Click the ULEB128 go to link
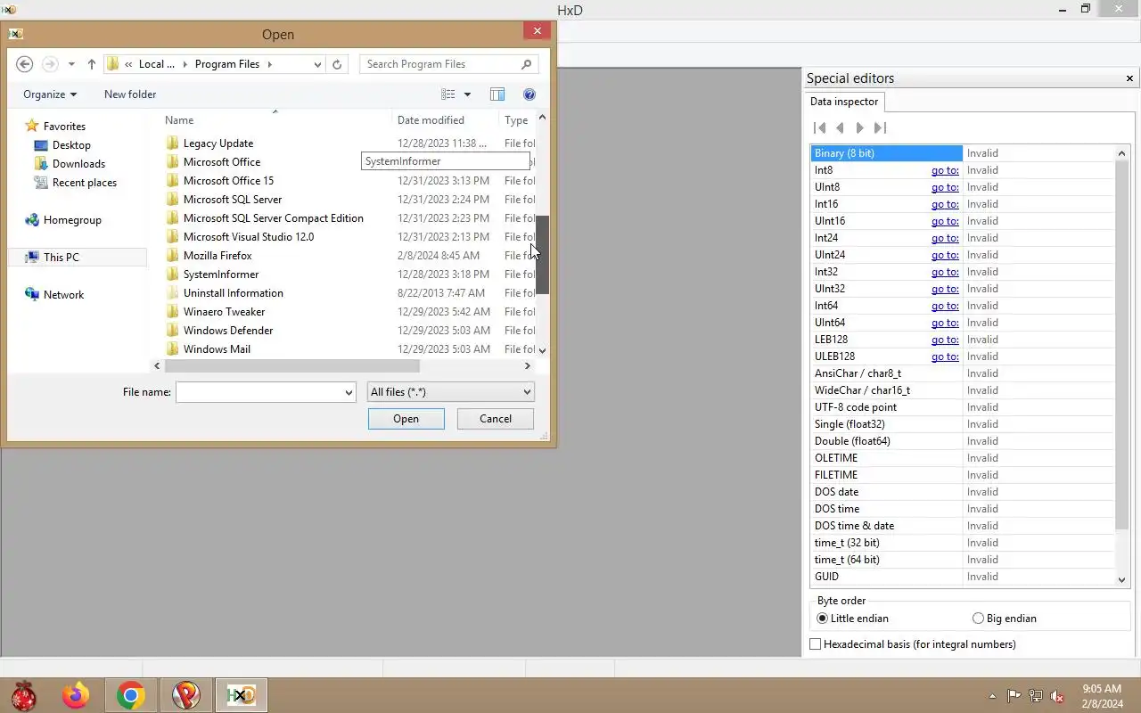The image size is (1141, 713). tap(945, 356)
